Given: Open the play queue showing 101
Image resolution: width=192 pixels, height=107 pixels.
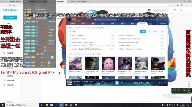Looking at the screenshot, I should point(163,83).
